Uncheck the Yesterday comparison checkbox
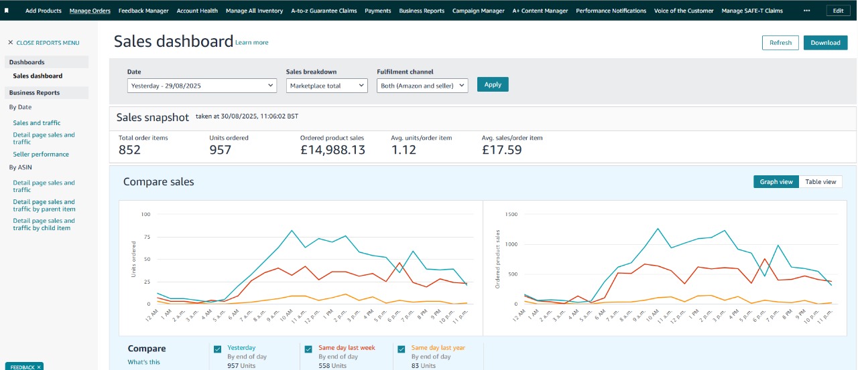Viewport: 858px width, 370px height. (217, 349)
